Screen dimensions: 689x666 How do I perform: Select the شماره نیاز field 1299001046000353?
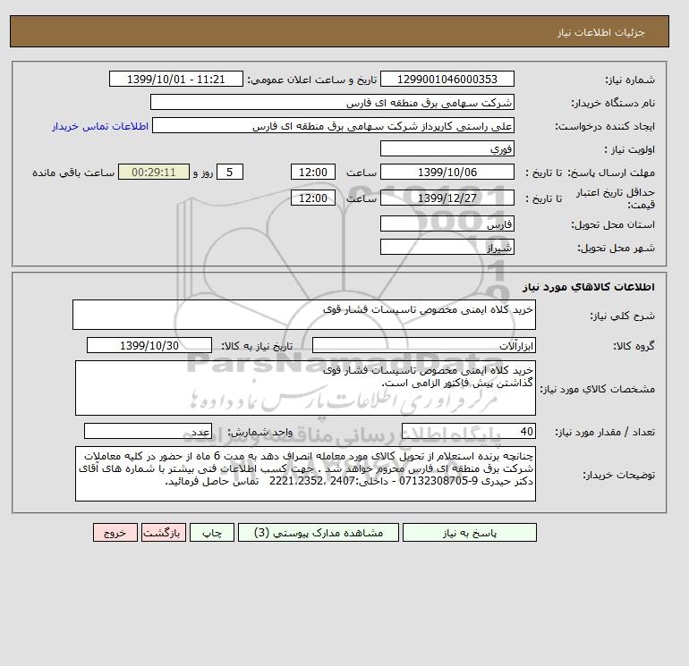(447, 79)
